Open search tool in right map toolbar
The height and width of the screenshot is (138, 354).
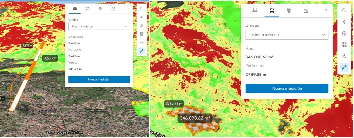pos(344,11)
